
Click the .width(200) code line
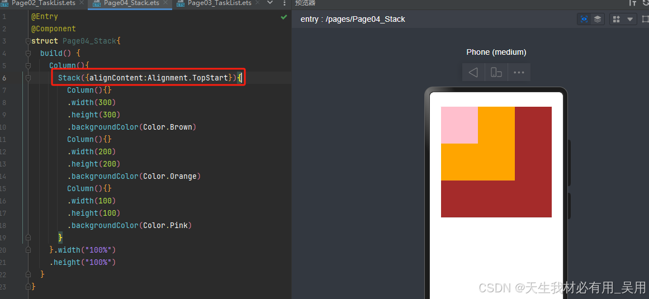coord(92,152)
